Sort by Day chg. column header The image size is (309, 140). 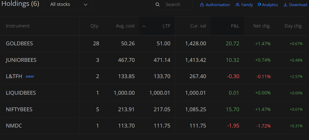point(293,26)
